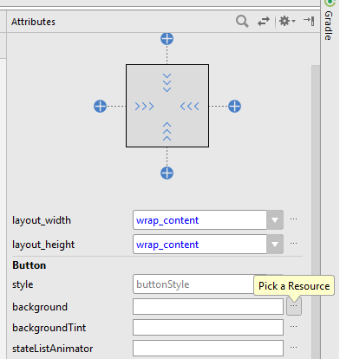Open the layout_width dropdown arrow
The height and width of the screenshot is (359, 340).
click(x=275, y=220)
